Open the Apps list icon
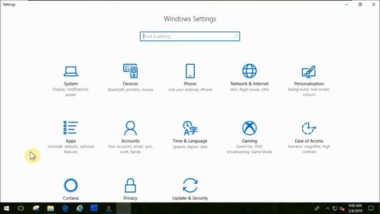Viewport: 380px width, 214px height. point(71,128)
